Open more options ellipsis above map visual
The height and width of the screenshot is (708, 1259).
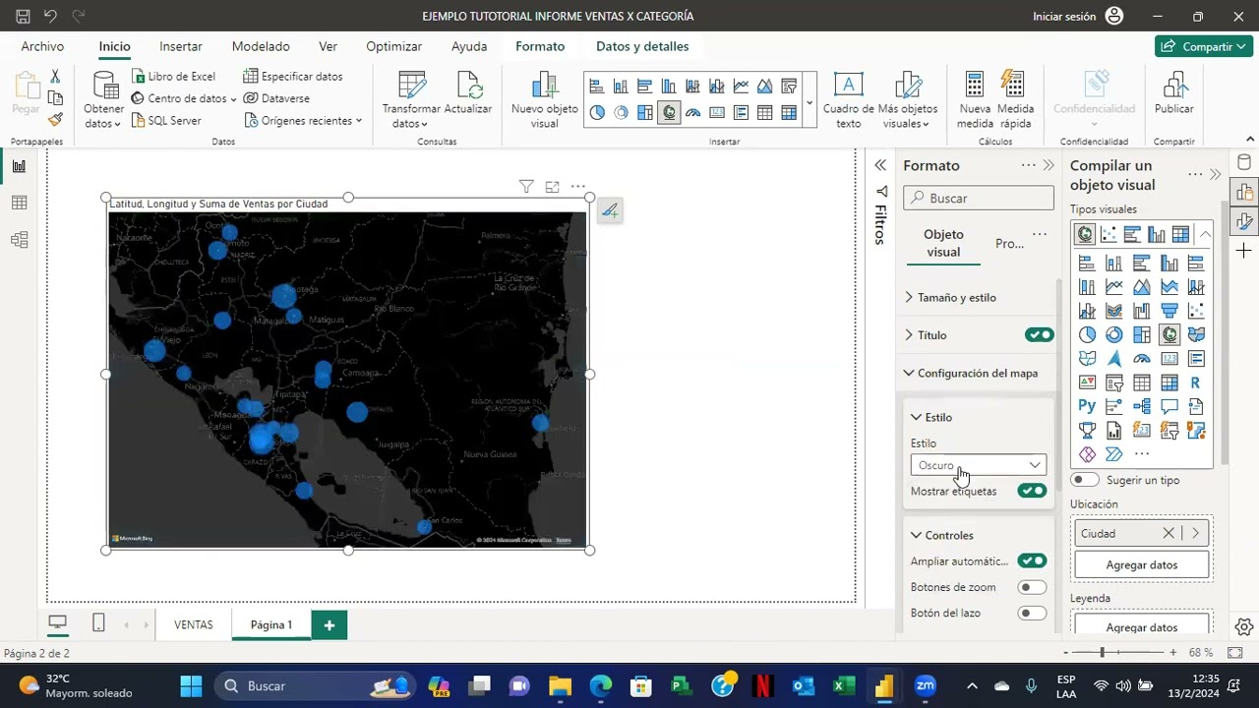point(578,186)
